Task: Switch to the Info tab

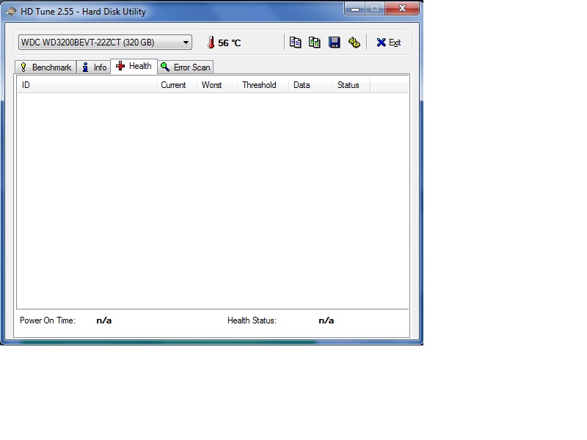Action: click(x=94, y=67)
